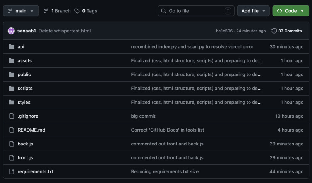The height and width of the screenshot is (183, 312).
Task: Open Reducing requirements.txt size commit
Action: [x=165, y=171]
